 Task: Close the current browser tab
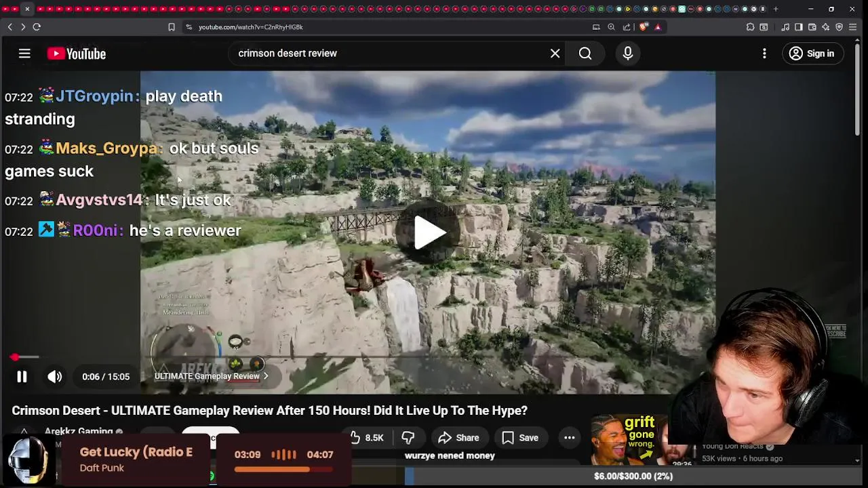[x=27, y=9]
